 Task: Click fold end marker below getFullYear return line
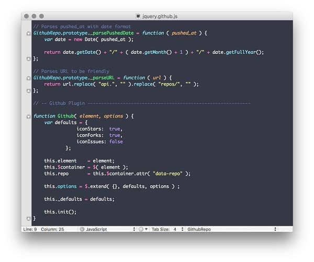click(28, 59)
